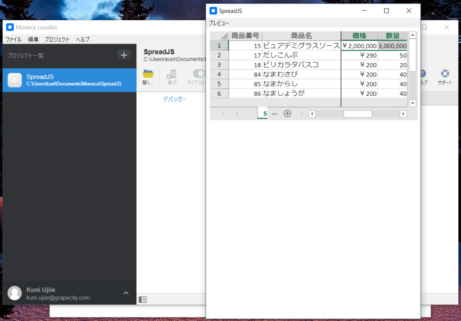The image size is (461, 321).
Task: Maximize the SpreadJS preview window
Action: pos(386,11)
